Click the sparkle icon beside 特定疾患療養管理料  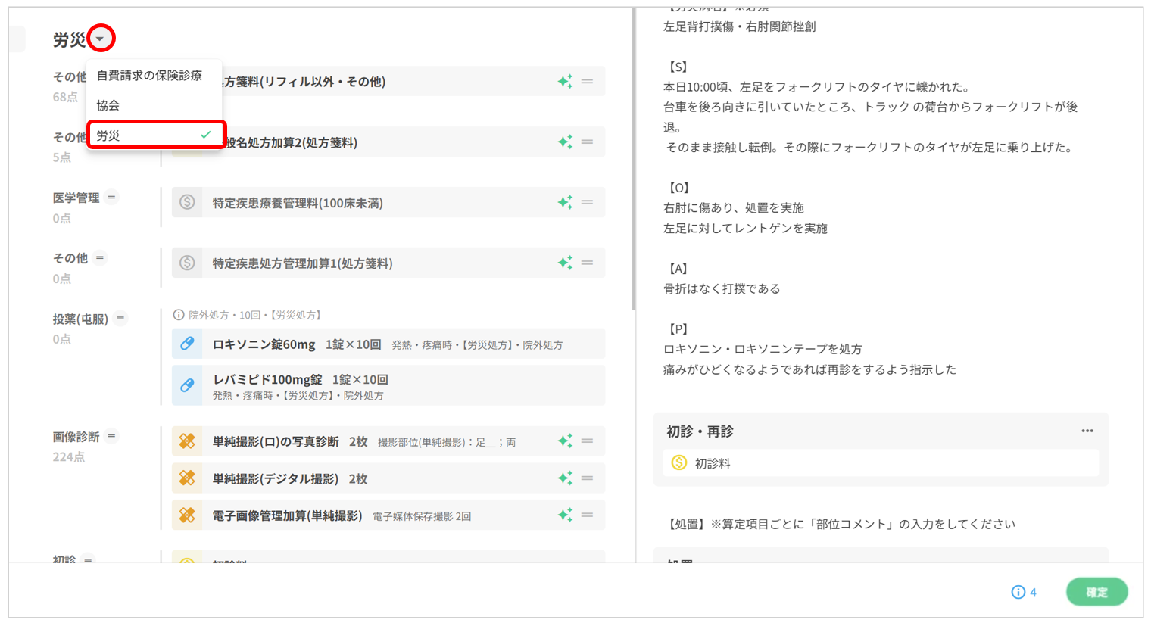point(565,202)
